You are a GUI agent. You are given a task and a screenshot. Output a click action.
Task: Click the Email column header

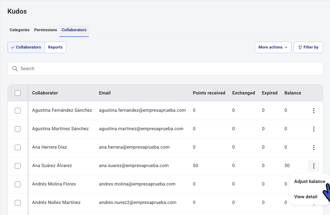pyautogui.click(x=105, y=93)
